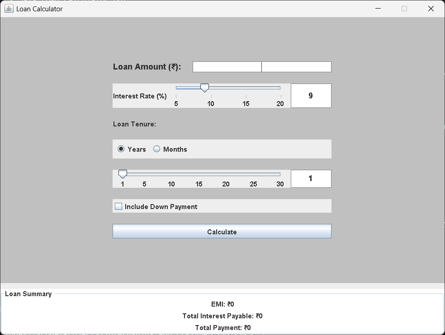Click the interest rate value box showing 9
The width and height of the screenshot is (445, 335).
[311, 96]
